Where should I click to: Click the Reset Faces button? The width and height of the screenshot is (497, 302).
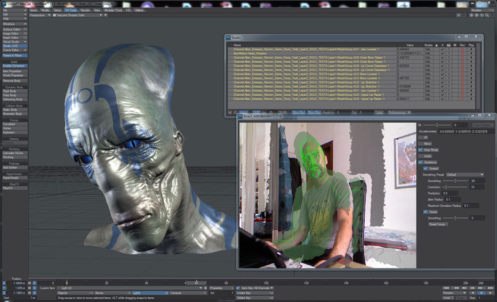437,224
